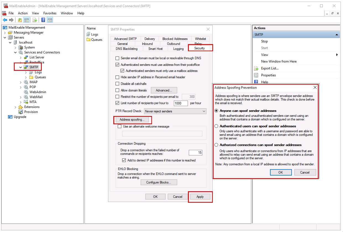This screenshot has width=343, height=232.
Task: Collapse the SMTP tree node
Action: tap(21, 67)
